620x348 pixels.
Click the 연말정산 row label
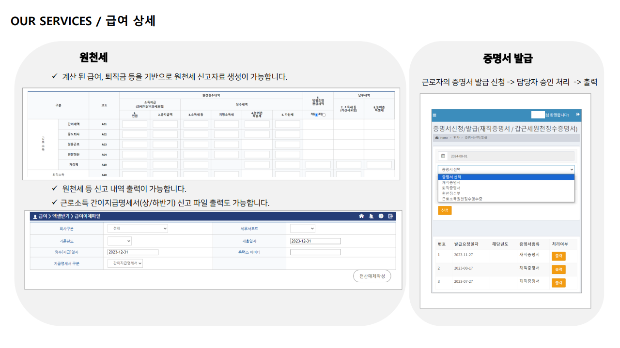click(74, 155)
